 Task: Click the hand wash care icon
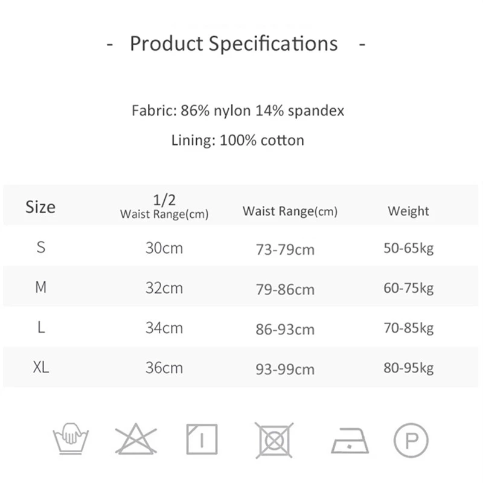click(x=71, y=439)
